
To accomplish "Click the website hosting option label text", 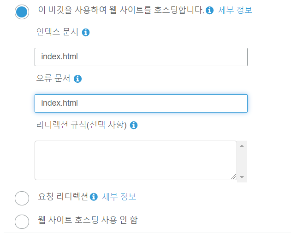I will click(x=121, y=10).
